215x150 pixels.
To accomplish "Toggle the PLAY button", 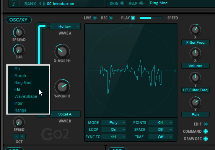I will click(133, 18).
